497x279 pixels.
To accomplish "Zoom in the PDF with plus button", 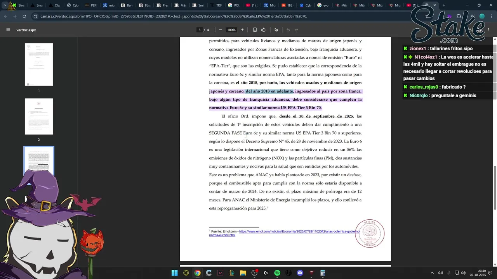I will [242, 30].
